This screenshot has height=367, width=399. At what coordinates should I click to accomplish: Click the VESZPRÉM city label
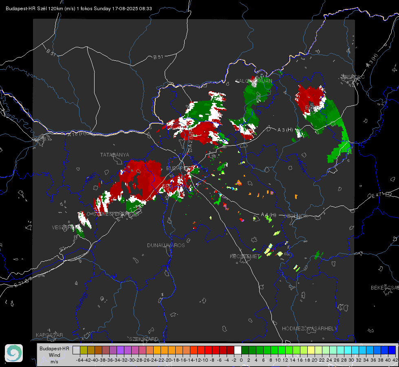coord(65,227)
